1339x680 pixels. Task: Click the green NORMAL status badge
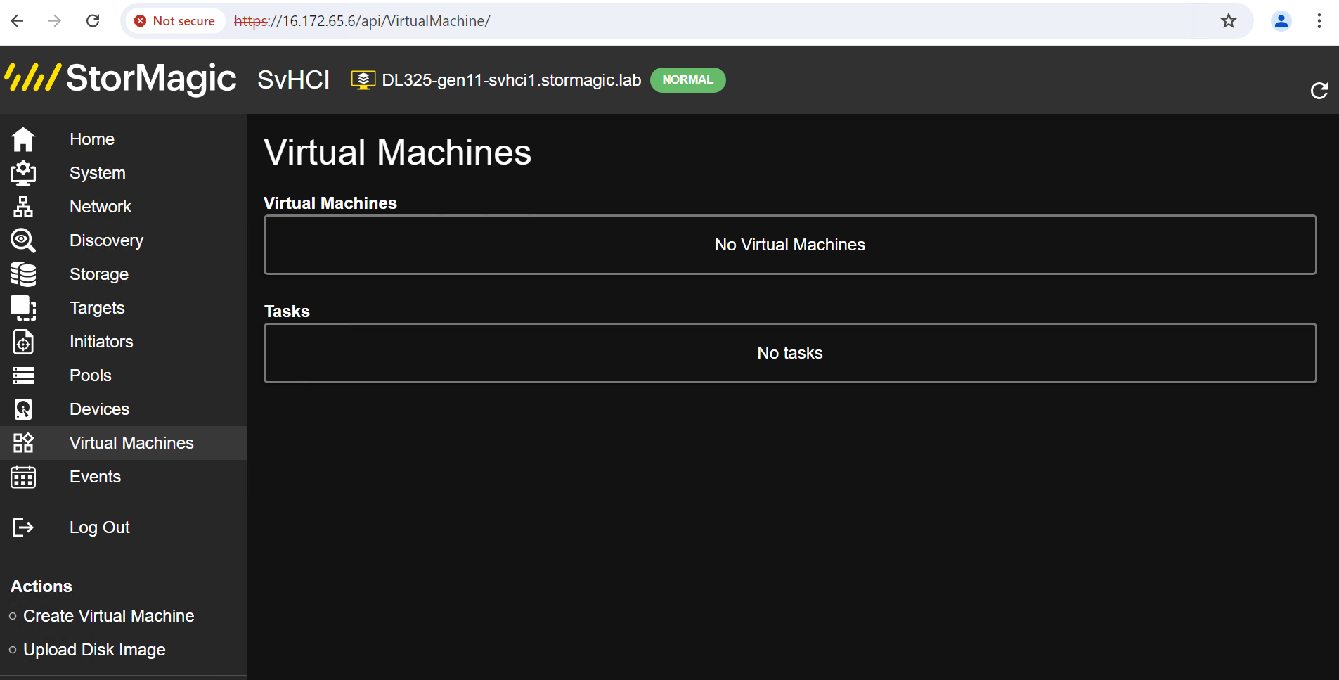(688, 80)
